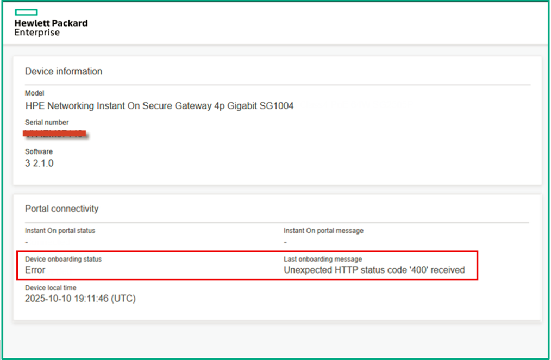This screenshot has width=551, height=360.
Task: Click the 'Portal connectivity' heading
Action: coord(62,209)
